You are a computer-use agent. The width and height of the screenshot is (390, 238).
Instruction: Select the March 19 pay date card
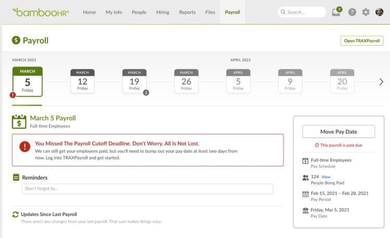click(134, 81)
